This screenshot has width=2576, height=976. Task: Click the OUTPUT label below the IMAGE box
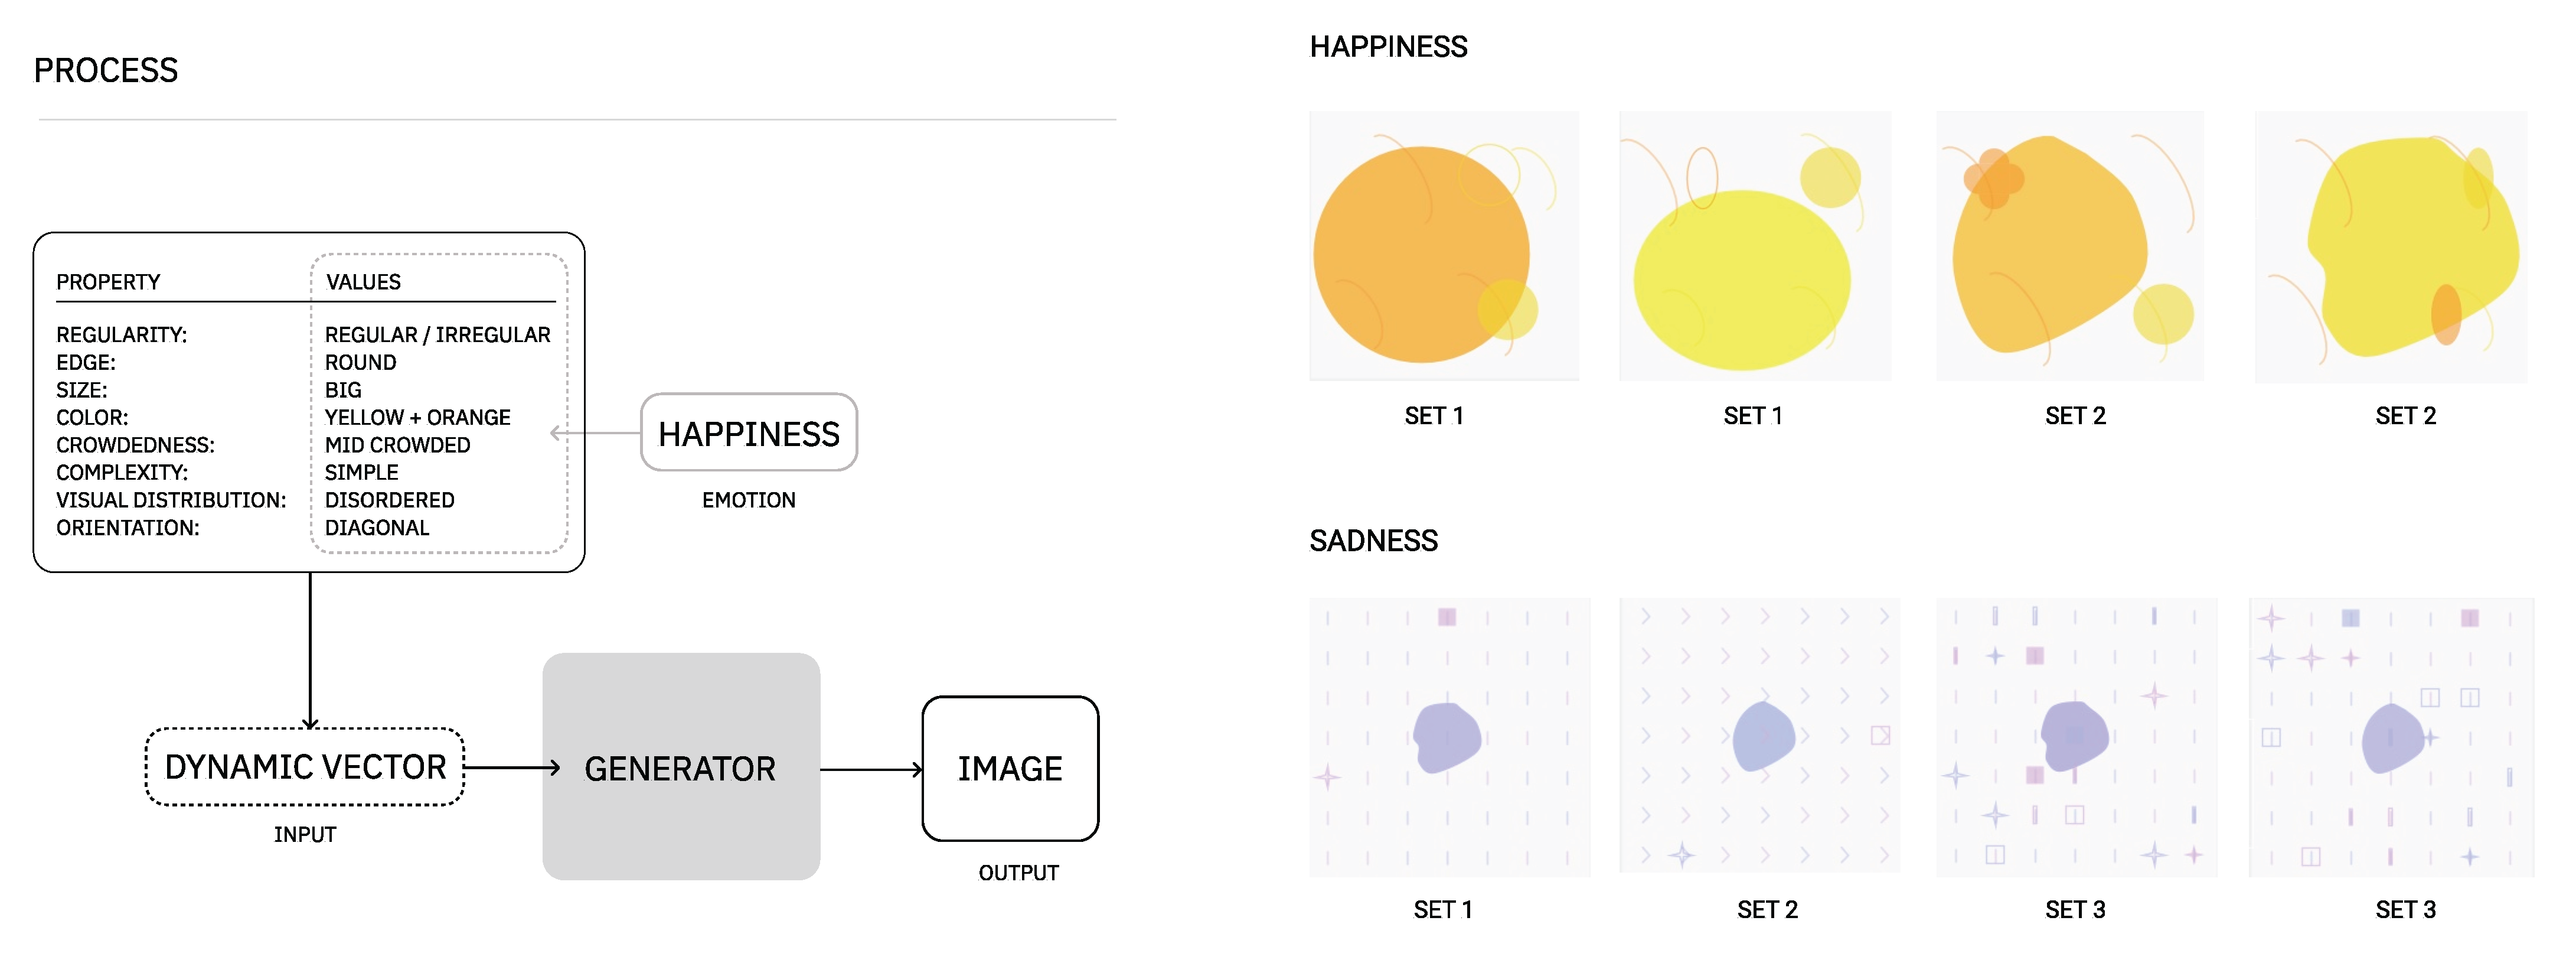pyautogui.click(x=1018, y=873)
